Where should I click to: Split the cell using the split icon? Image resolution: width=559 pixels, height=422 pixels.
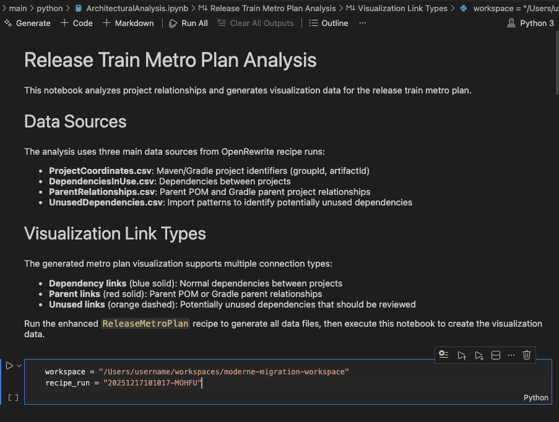[x=495, y=355]
